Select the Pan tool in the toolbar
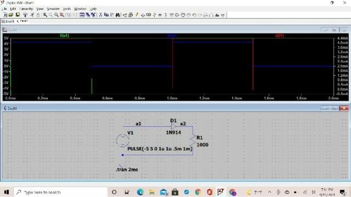 tap(51, 15)
